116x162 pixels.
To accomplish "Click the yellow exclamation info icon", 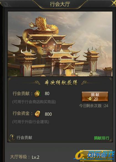I will (12, 137).
